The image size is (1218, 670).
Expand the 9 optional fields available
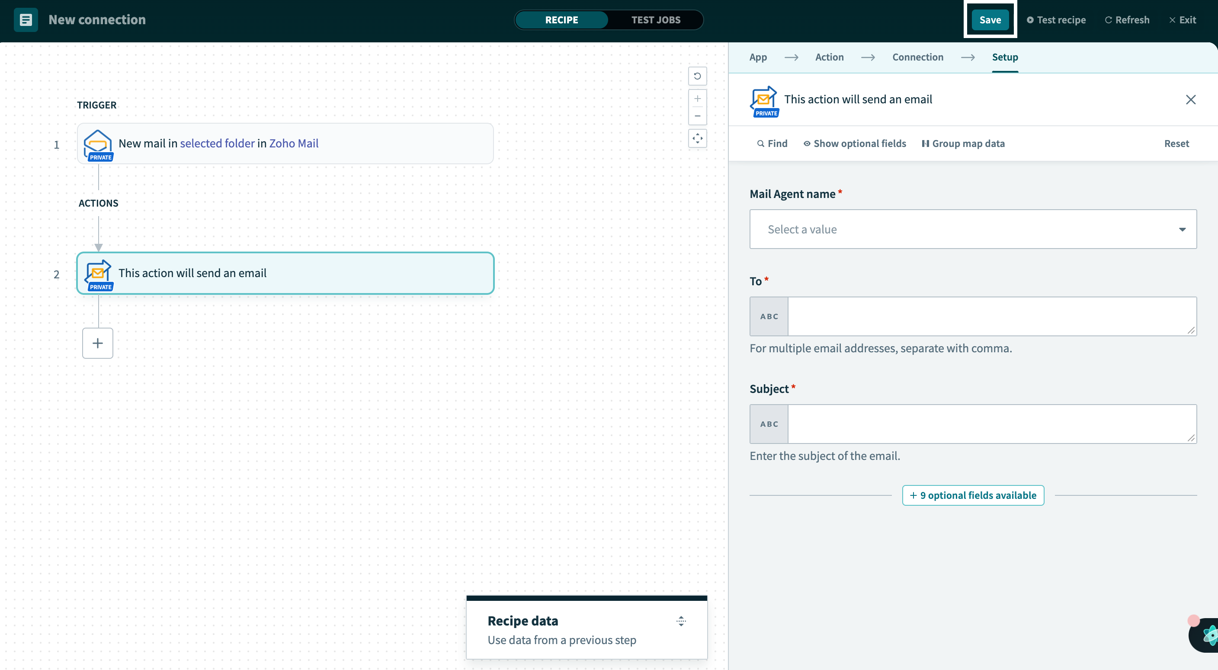(973, 495)
